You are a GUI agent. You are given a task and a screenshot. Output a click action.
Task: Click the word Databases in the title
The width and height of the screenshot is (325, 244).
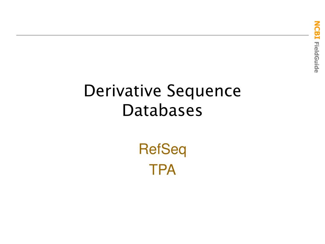pyautogui.click(x=162, y=110)
